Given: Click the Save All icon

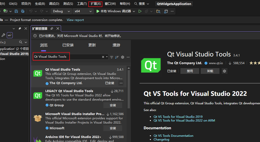Looking at the screenshot, I should pyautogui.click(x=23, y=11).
